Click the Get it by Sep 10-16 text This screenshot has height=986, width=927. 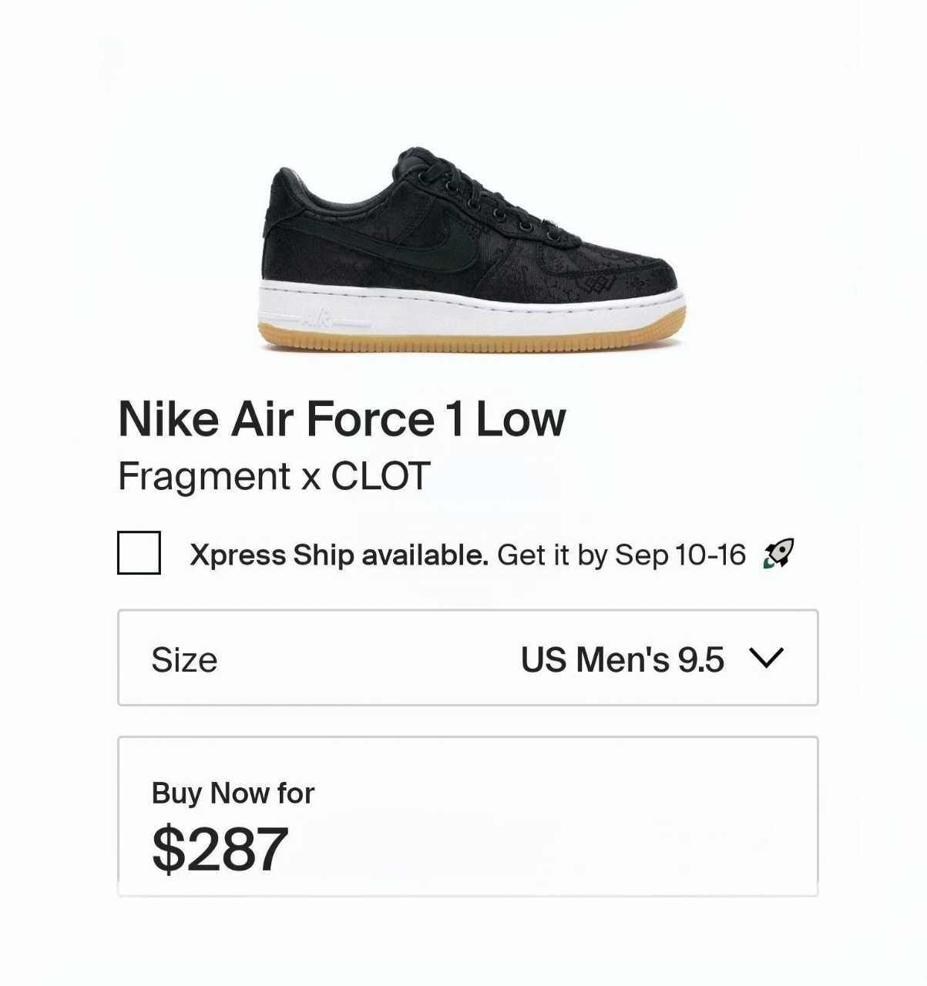click(622, 555)
